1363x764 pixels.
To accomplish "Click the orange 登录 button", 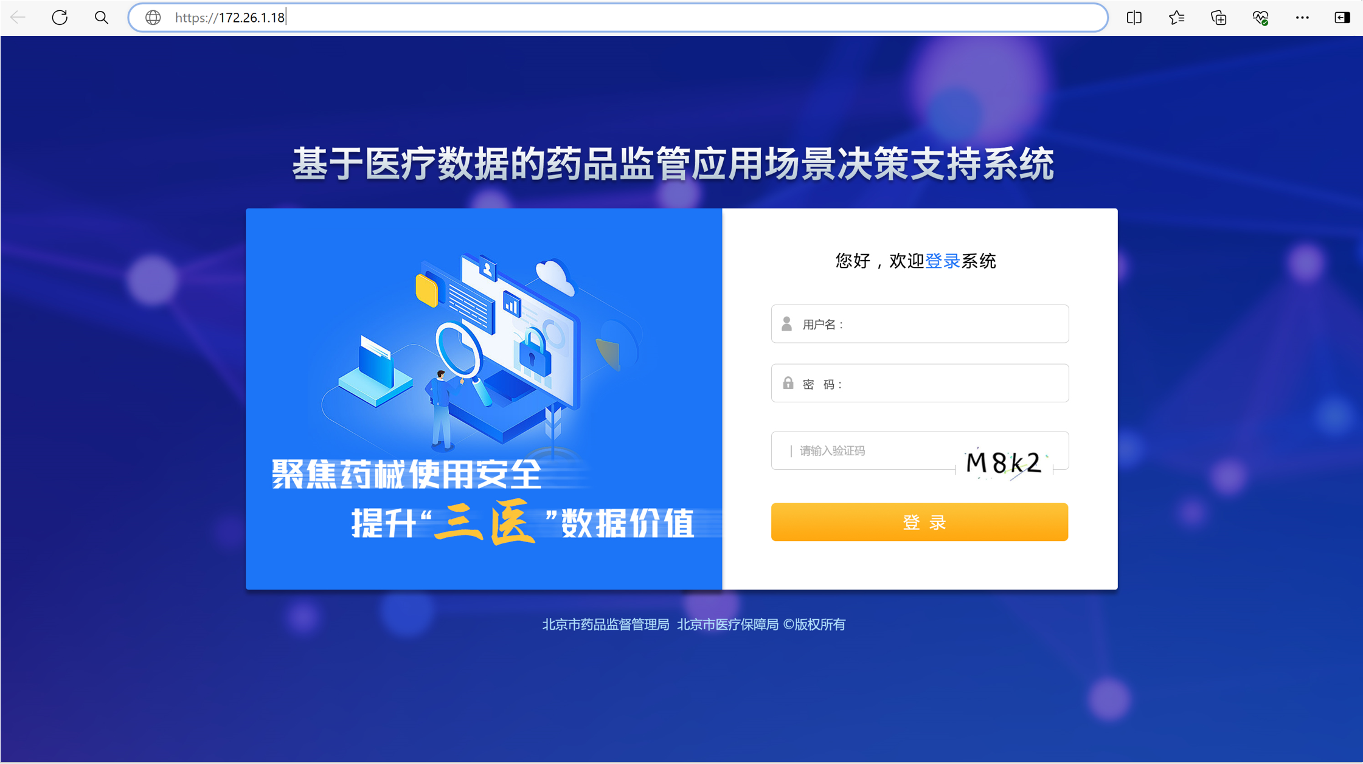I will 920,521.
